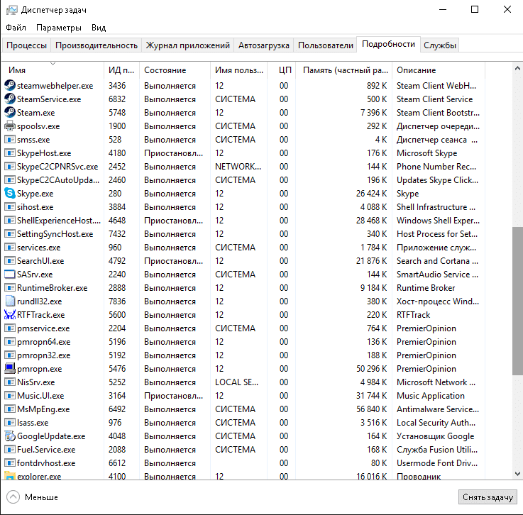The width and height of the screenshot is (523, 515).
Task: Collapse view with the Меньше arrow
Action: (13, 497)
